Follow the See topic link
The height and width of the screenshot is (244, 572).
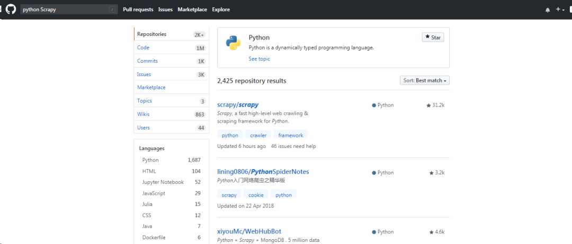click(260, 59)
